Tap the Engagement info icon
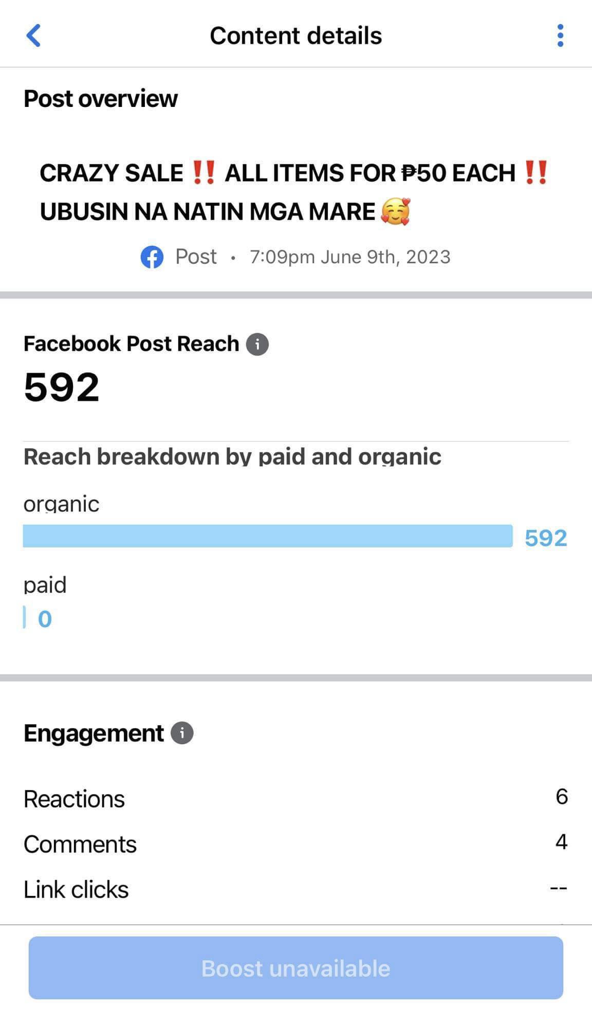592x1028 pixels. [x=182, y=733]
